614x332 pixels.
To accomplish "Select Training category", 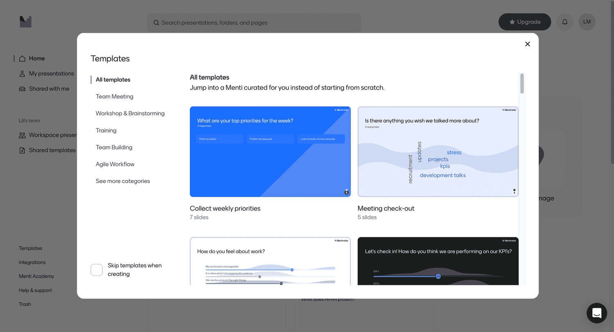I will click(x=106, y=130).
